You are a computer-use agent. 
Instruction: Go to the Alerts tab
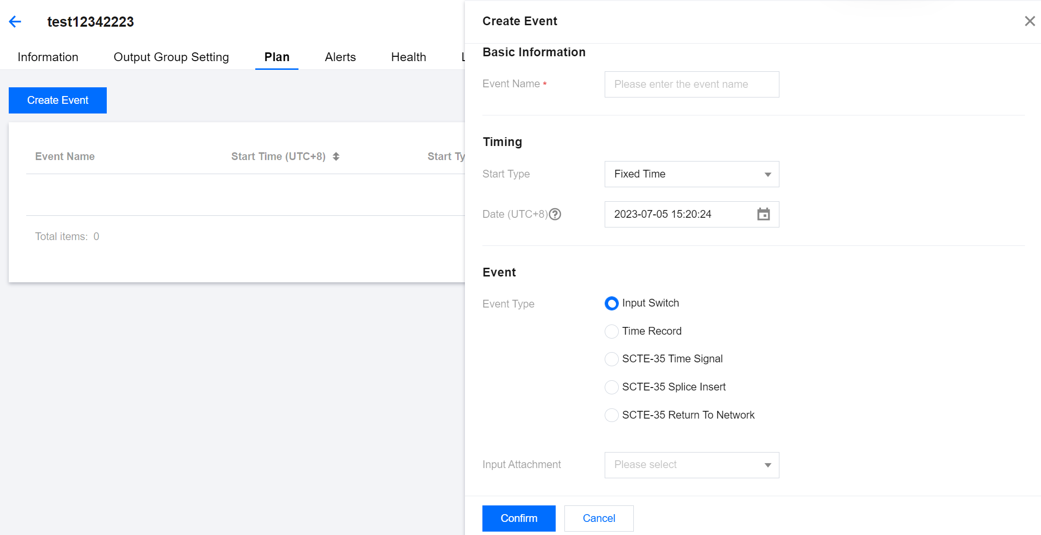pos(340,57)
